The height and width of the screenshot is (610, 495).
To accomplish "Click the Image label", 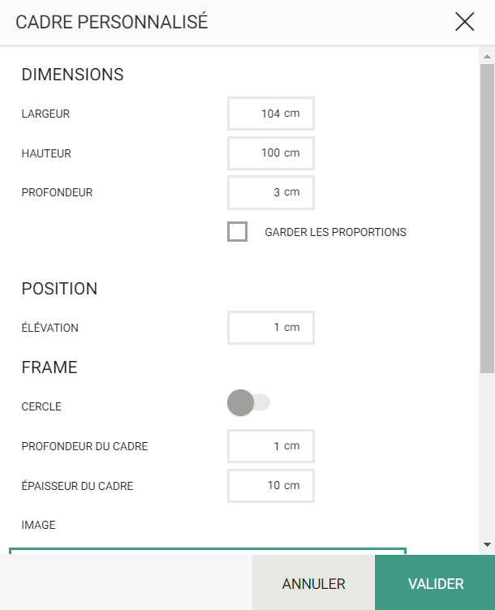I will (38, 525).
